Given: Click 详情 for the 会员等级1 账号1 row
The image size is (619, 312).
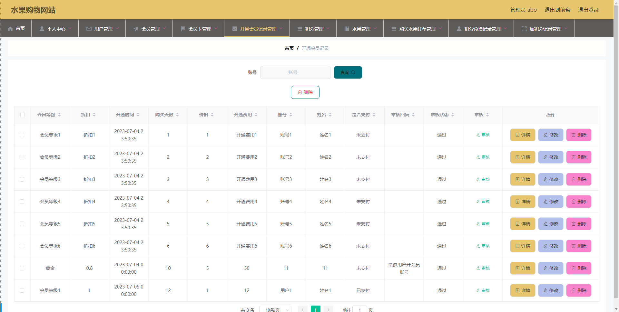Looking at the screenshot, I should point(523,135).
